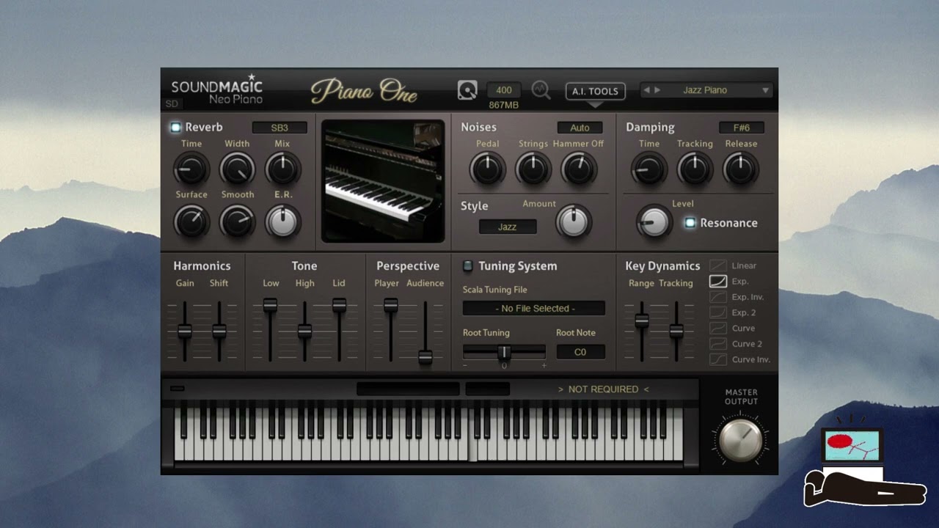The width and height of the screenshot is (939, 528).
Task: Open the Jazz Piano preset dropdown arrow
Action: (x=765, y=90)
